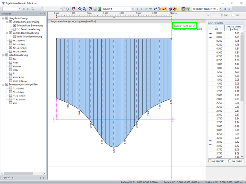Toggle the results table panel icon

pyautogui.click(x=184, y=9)
